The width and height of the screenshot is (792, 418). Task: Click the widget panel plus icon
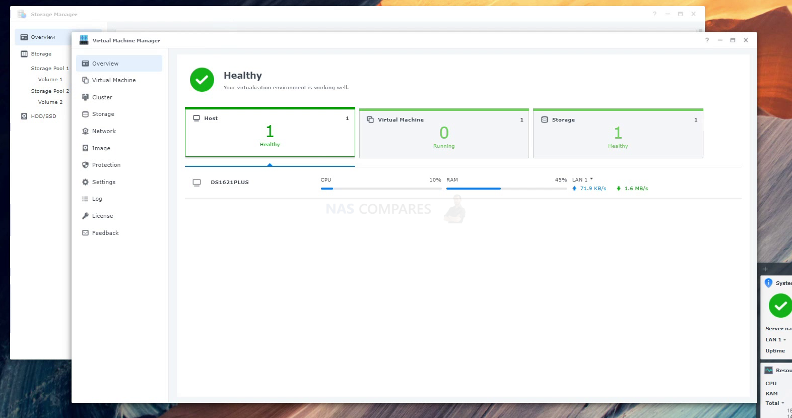pyautogui.click(x=765, y=269)
